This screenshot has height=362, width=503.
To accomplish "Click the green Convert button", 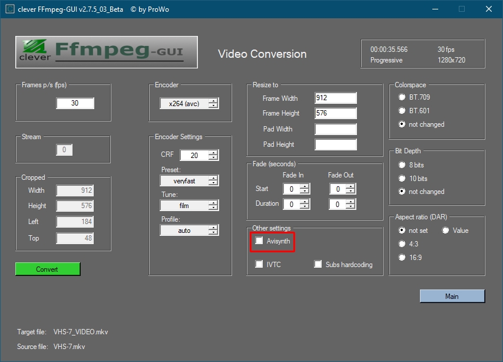I will (x=48, y=269).
